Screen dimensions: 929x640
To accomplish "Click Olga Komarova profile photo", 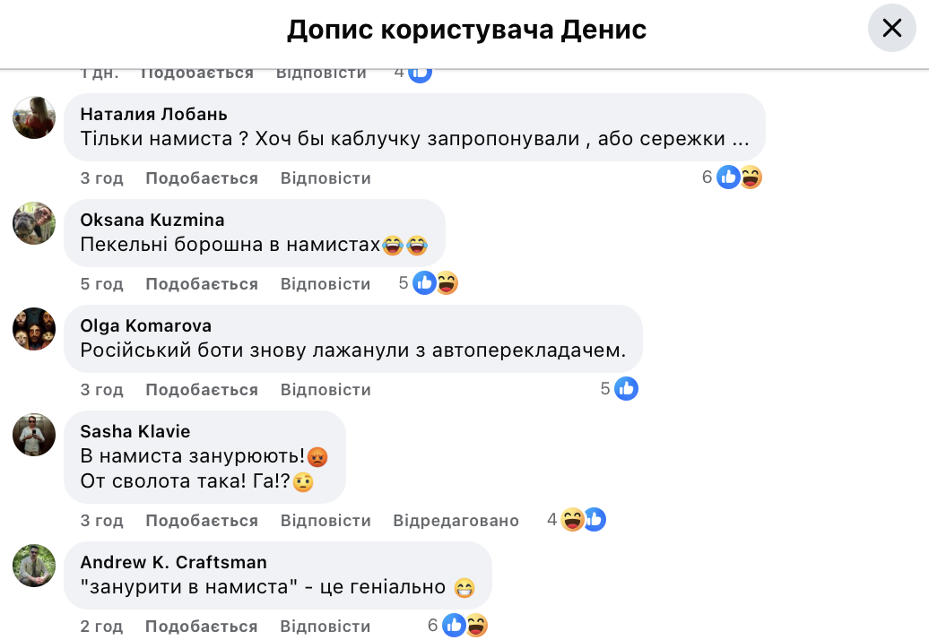I will (x=34, y=329).
